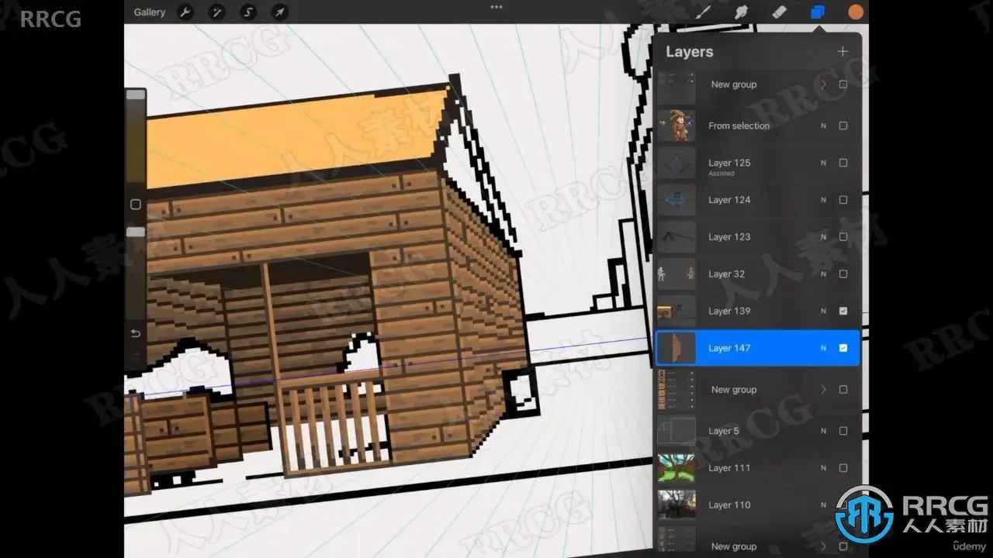Screen dimensions: 993x558
Task: Make Layer 111 visible with its checkbox
Action: coord(843,468)
